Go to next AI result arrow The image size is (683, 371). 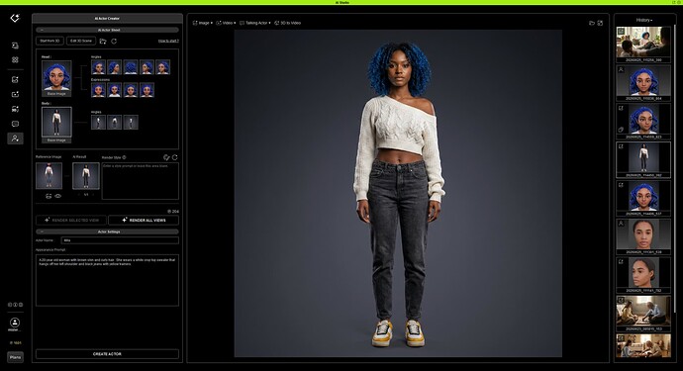tap(93, 195)
